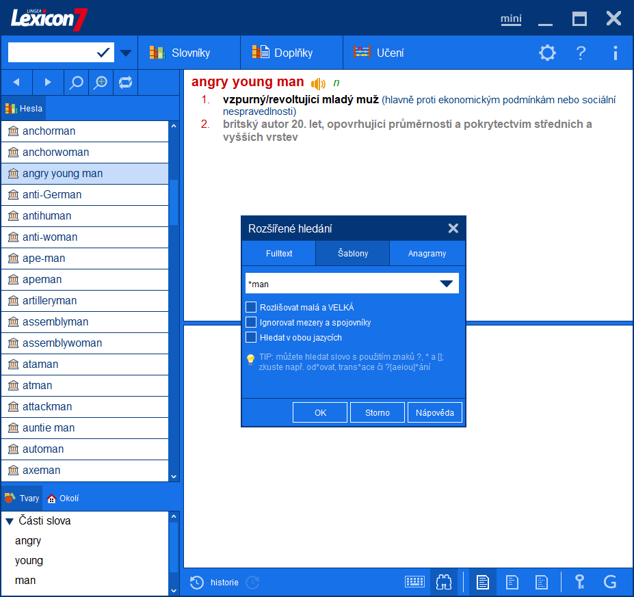Enable Rozlišovat malá a VELKÁ
Image resolution: width=634 pixels, height=597 pixels.
tap(250, 306)
